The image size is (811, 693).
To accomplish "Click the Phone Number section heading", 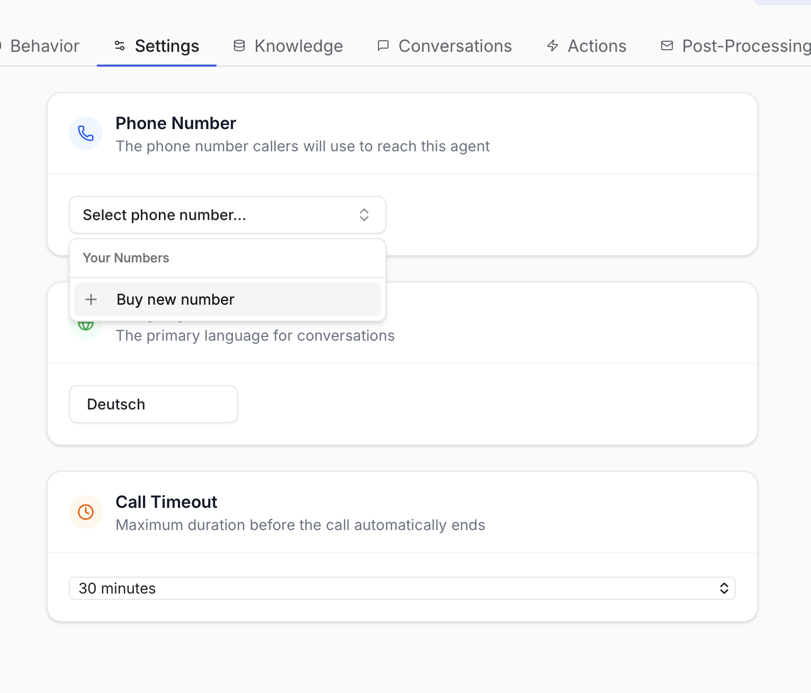I will (176, 123).
